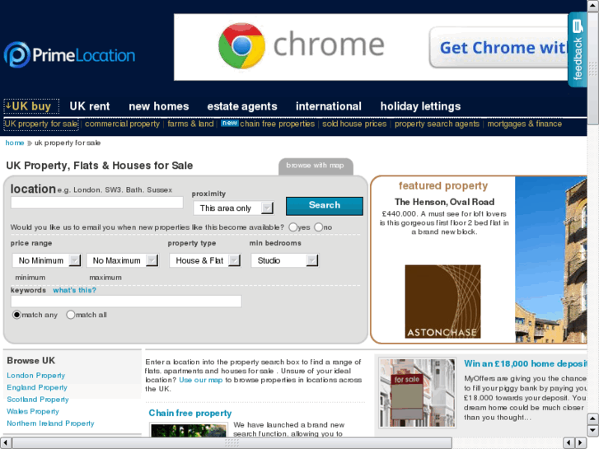
Task: Focus the keywords input field
Action: (x=126, y=301)
